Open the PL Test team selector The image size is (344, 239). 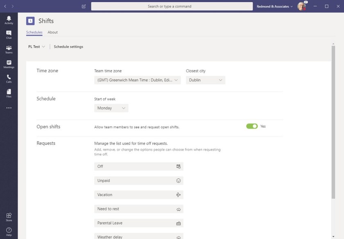click(36, 47)
